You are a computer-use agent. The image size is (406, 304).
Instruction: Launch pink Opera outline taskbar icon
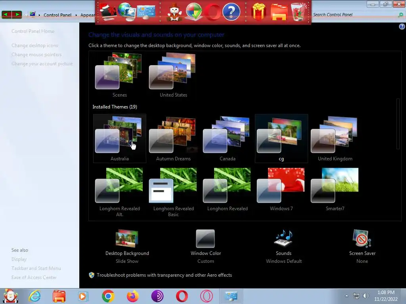click(x=206, y=296)
